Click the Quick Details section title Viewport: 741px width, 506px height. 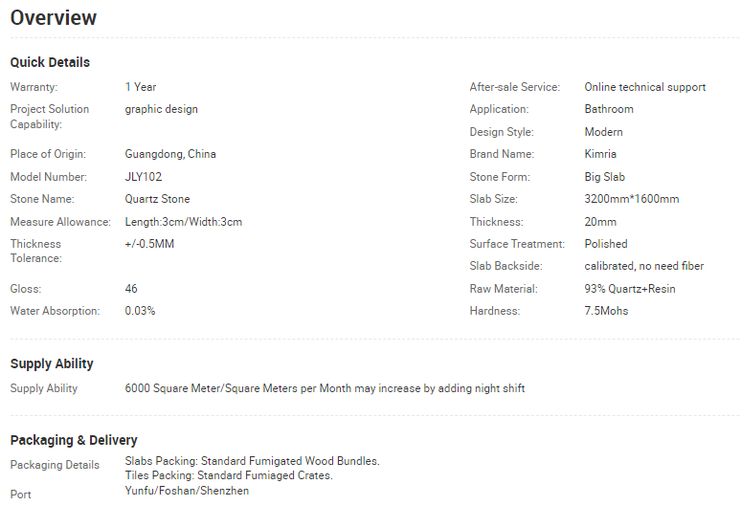[50, 62]
